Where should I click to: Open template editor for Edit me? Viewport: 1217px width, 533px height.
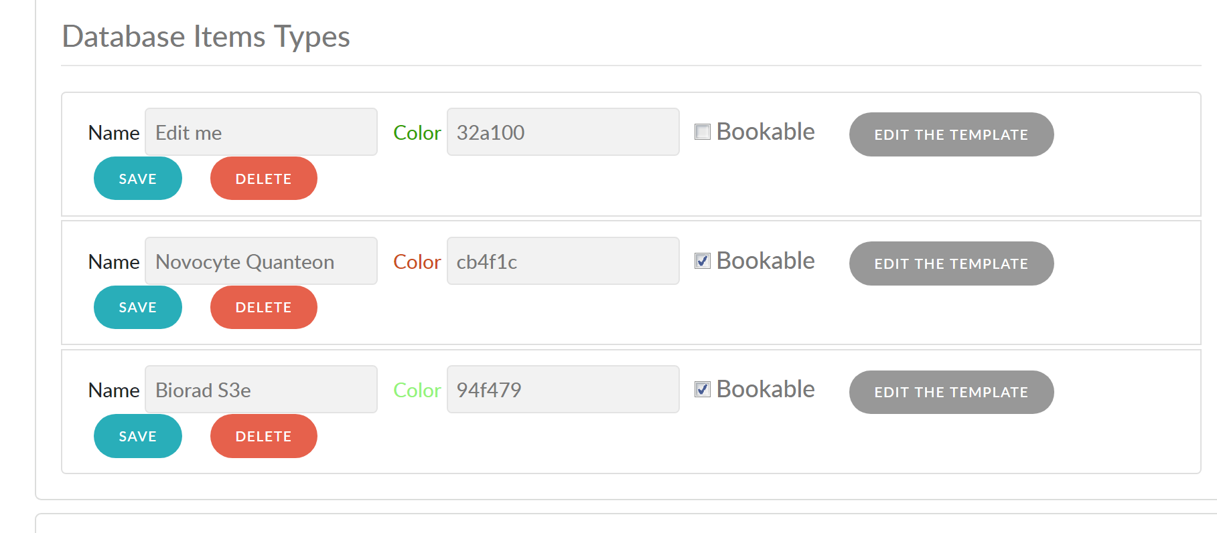[950, 134]
